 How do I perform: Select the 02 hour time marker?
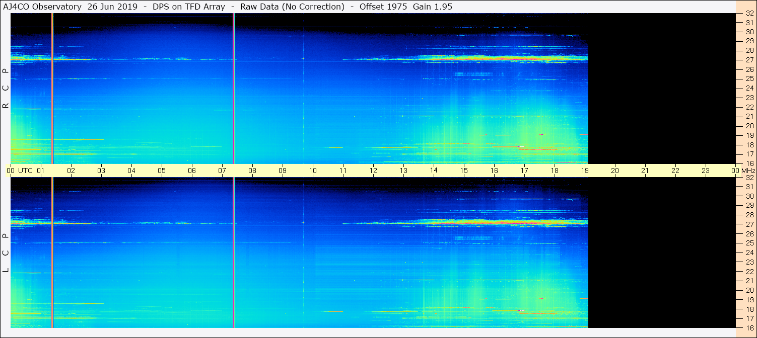[x=71, y=171]
